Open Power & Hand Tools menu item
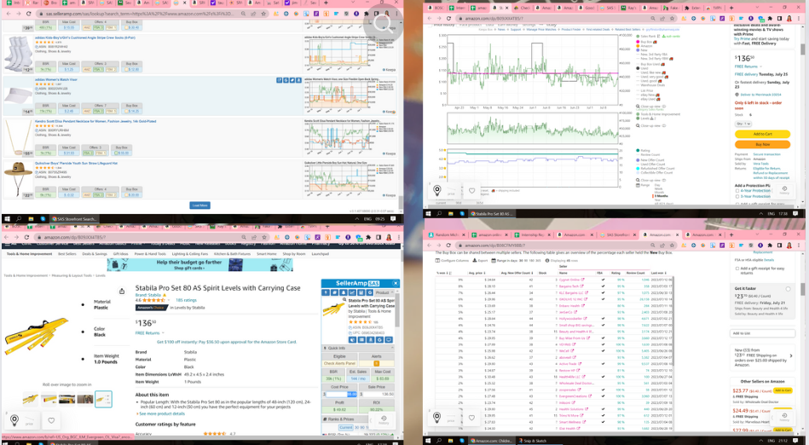Image resolution: width=809 pixels, height=445 pixels. [x=150, y=254]
